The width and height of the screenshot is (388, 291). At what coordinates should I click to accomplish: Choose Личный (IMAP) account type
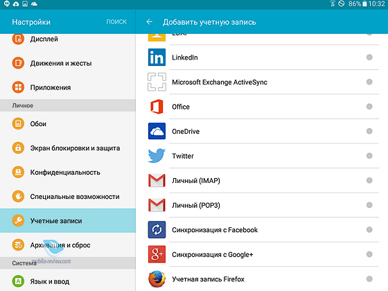(263, 180)
